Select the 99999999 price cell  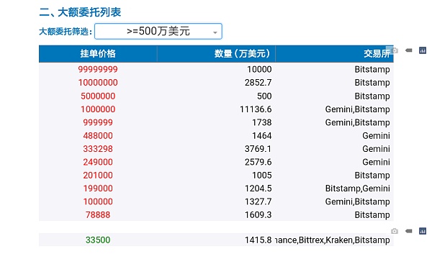tap(98, 69)
